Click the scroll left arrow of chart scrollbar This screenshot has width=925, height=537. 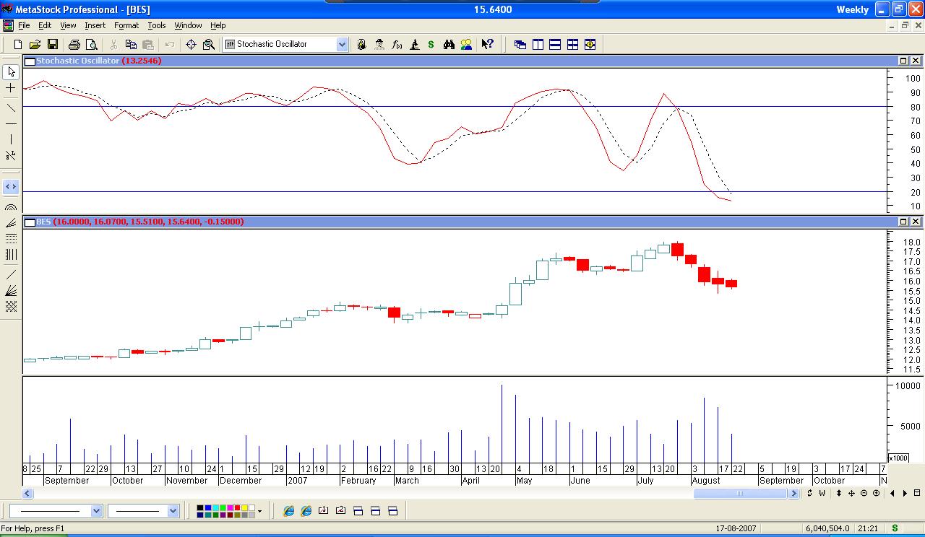point(27,494)
